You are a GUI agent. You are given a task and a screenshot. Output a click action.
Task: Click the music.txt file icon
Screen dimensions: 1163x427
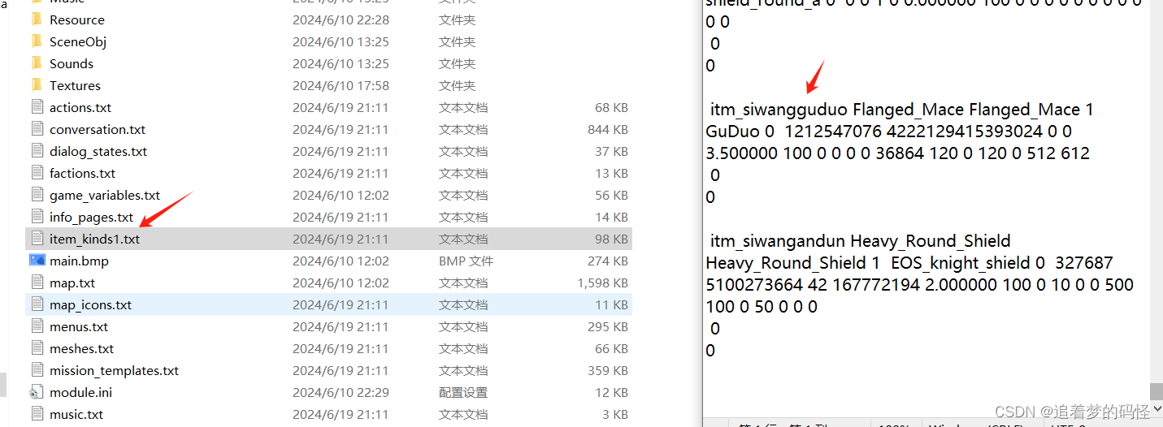37,414
